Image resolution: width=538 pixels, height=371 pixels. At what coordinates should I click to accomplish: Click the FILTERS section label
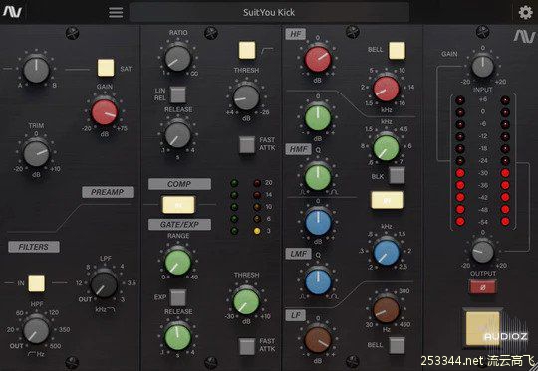tap(34, 247)
